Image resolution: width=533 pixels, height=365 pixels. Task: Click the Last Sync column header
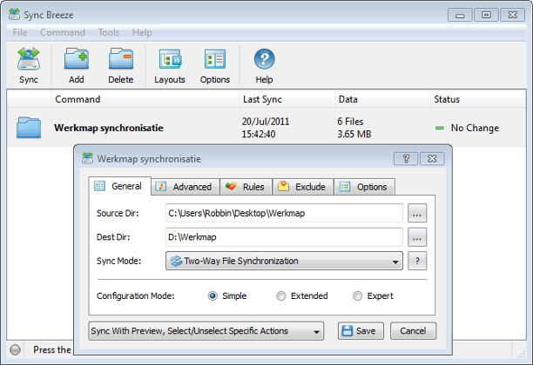pos(287,99)
